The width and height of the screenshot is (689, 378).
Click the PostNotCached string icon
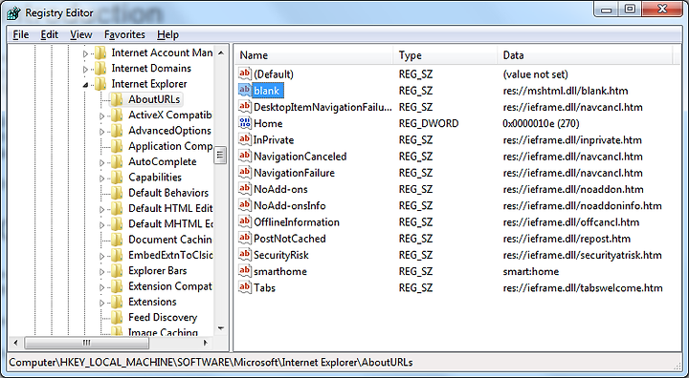click(244, 238)
